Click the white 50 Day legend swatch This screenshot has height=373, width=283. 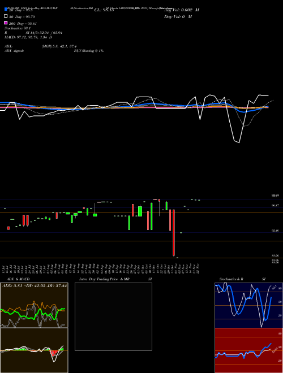[6, 16]
